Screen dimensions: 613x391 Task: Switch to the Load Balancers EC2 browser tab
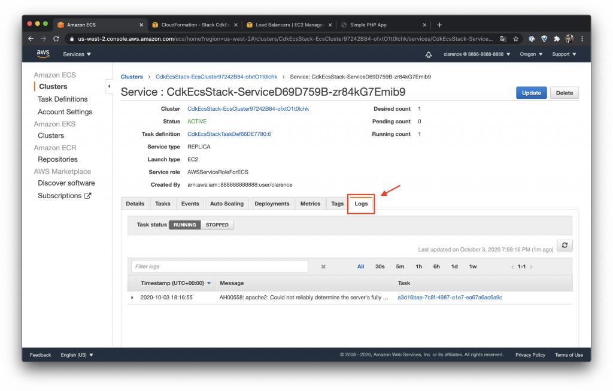[x=289, y=25]
